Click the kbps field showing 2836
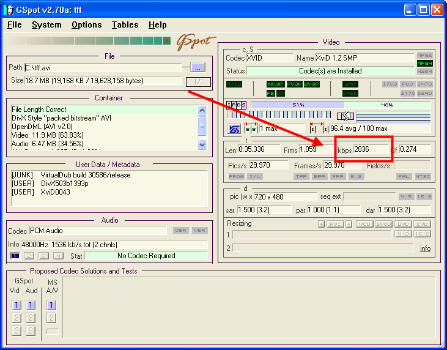 [371, 149]
